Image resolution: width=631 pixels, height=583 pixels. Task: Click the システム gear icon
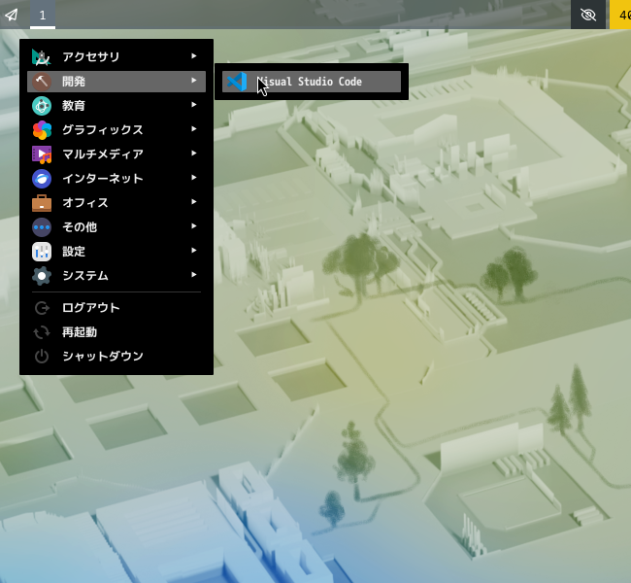tap(42, 276)
